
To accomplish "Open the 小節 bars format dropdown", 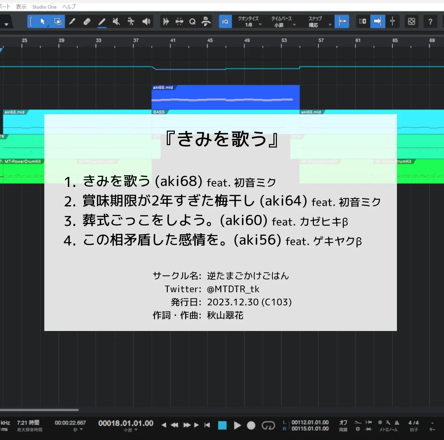I will tap(130, 430).
